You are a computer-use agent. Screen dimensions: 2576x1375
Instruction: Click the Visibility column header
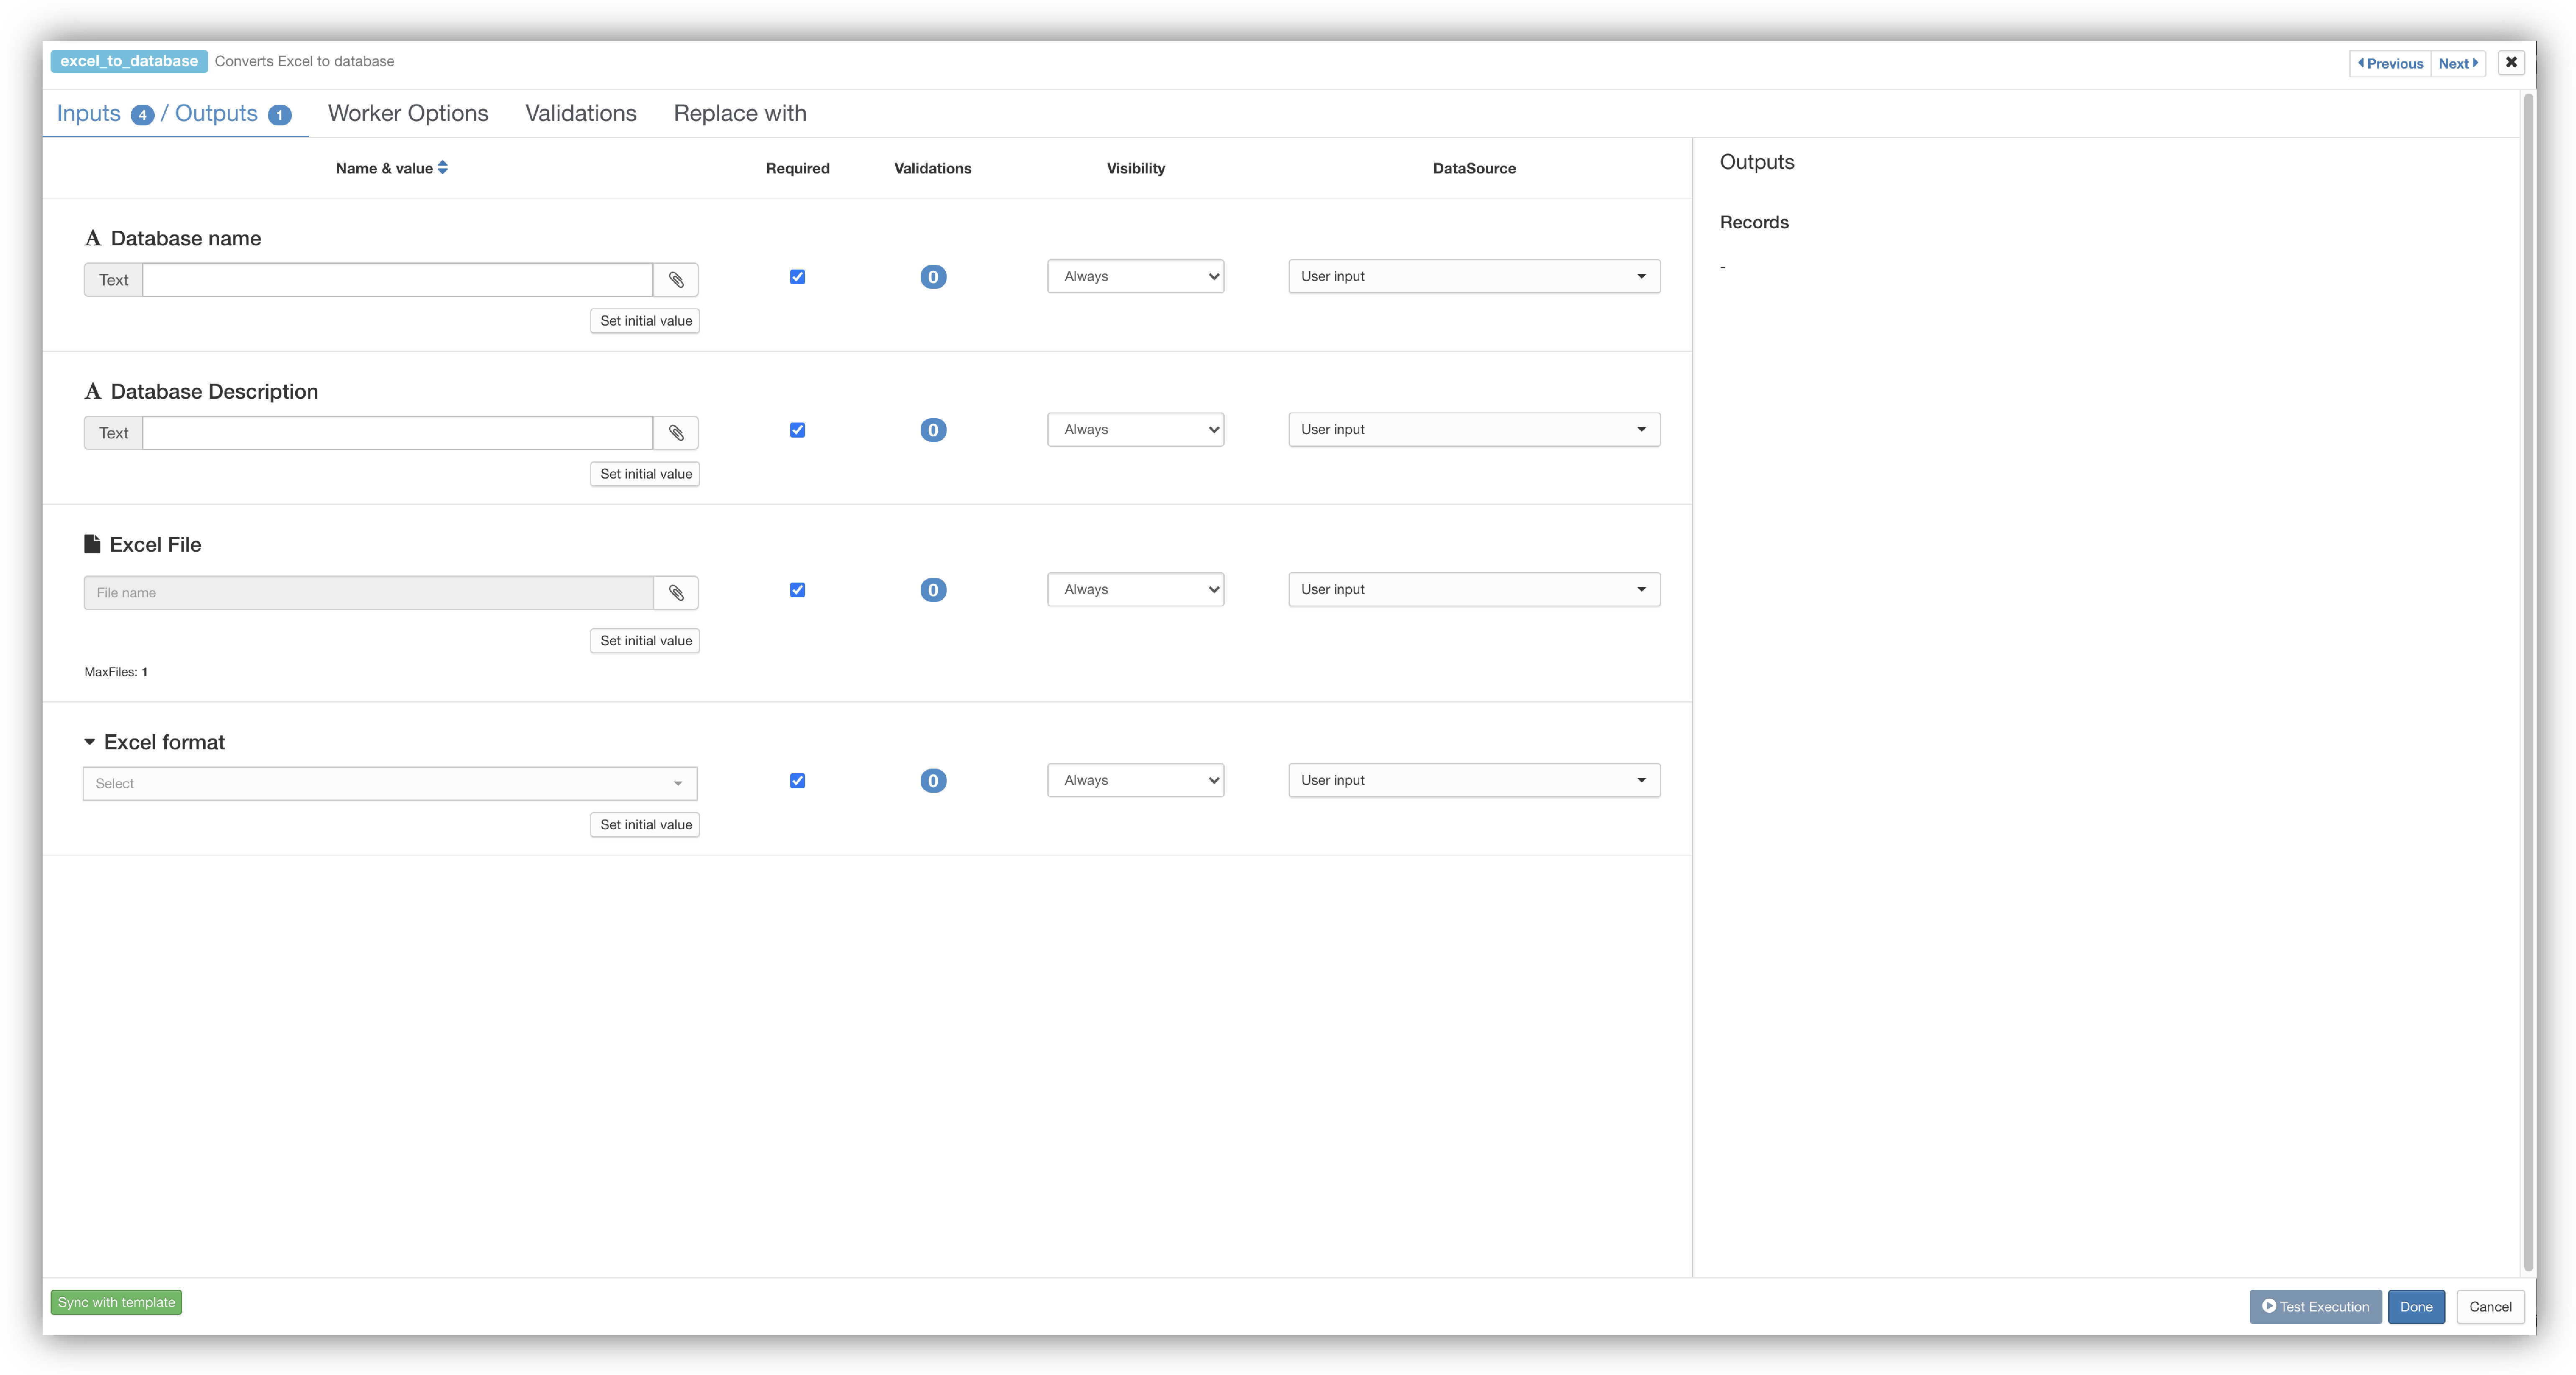pos(1136,168)
